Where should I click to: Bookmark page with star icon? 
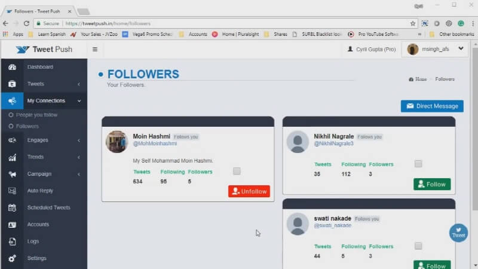point(413,23)
